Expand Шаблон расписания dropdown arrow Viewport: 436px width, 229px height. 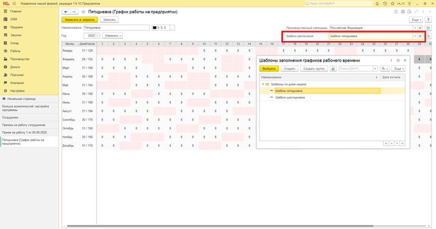coord(415,36)
